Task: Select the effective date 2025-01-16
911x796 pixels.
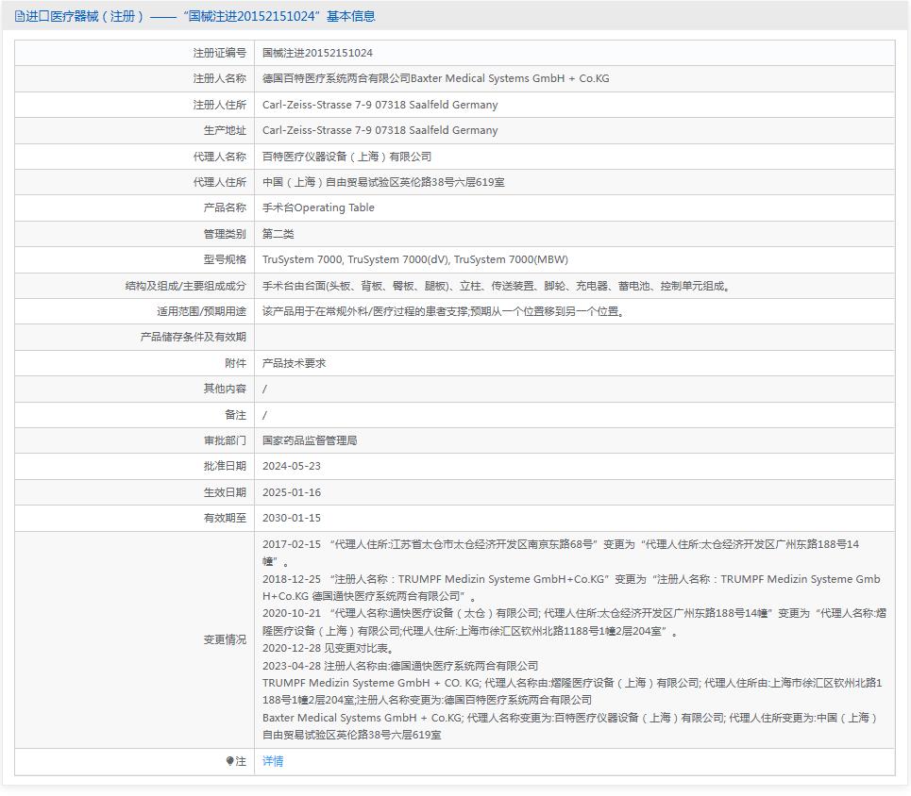Action: coord(292,490)
